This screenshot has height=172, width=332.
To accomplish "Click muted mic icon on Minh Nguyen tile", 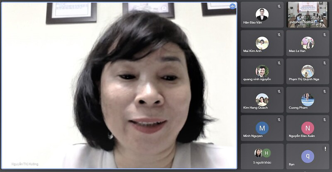I will (279, 120).
